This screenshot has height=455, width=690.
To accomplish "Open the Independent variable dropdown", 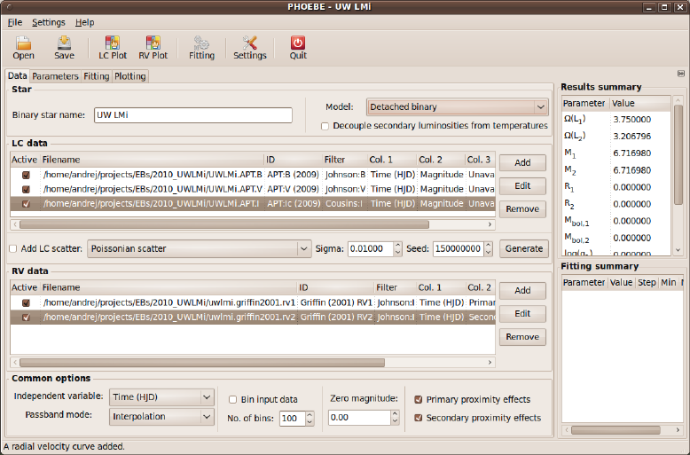I will (161, 397).
